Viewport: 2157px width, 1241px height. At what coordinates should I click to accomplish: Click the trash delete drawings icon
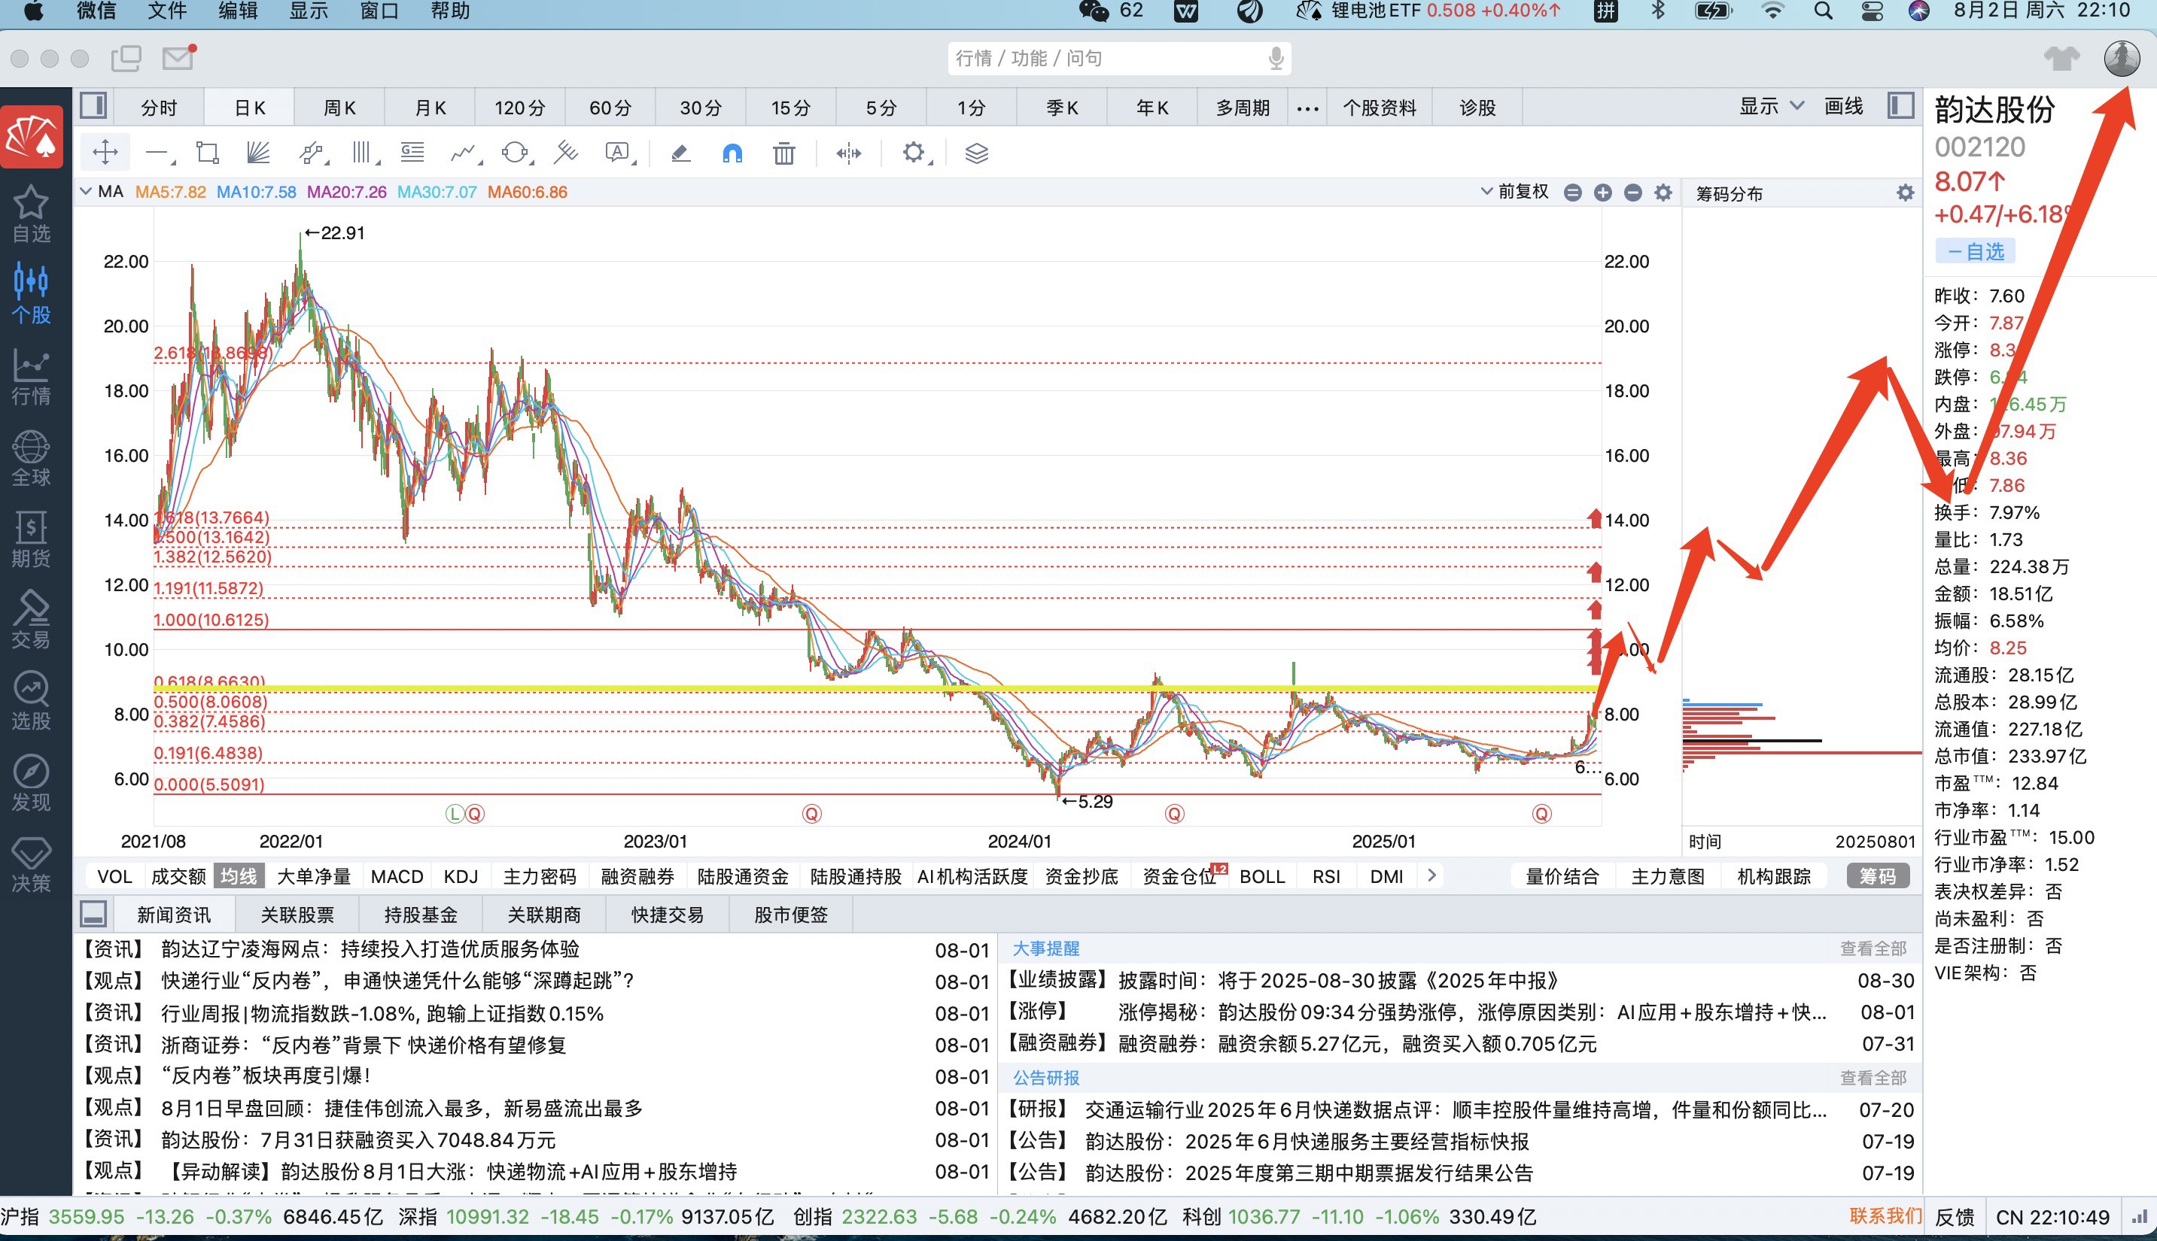(783, 153)
